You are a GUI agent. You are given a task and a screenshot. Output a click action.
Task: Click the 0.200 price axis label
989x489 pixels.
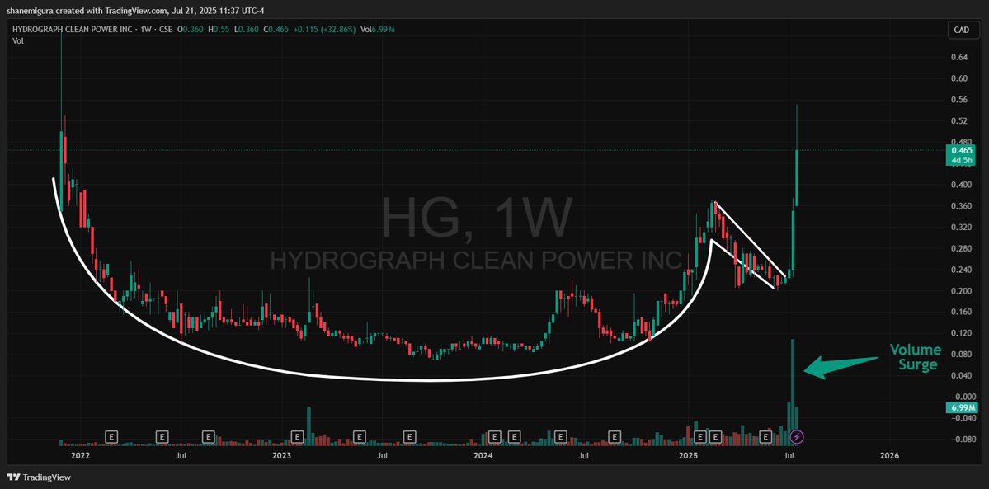click(x=961, y=291)
